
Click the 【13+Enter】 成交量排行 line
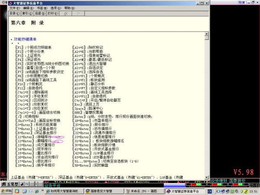[35, 145]
